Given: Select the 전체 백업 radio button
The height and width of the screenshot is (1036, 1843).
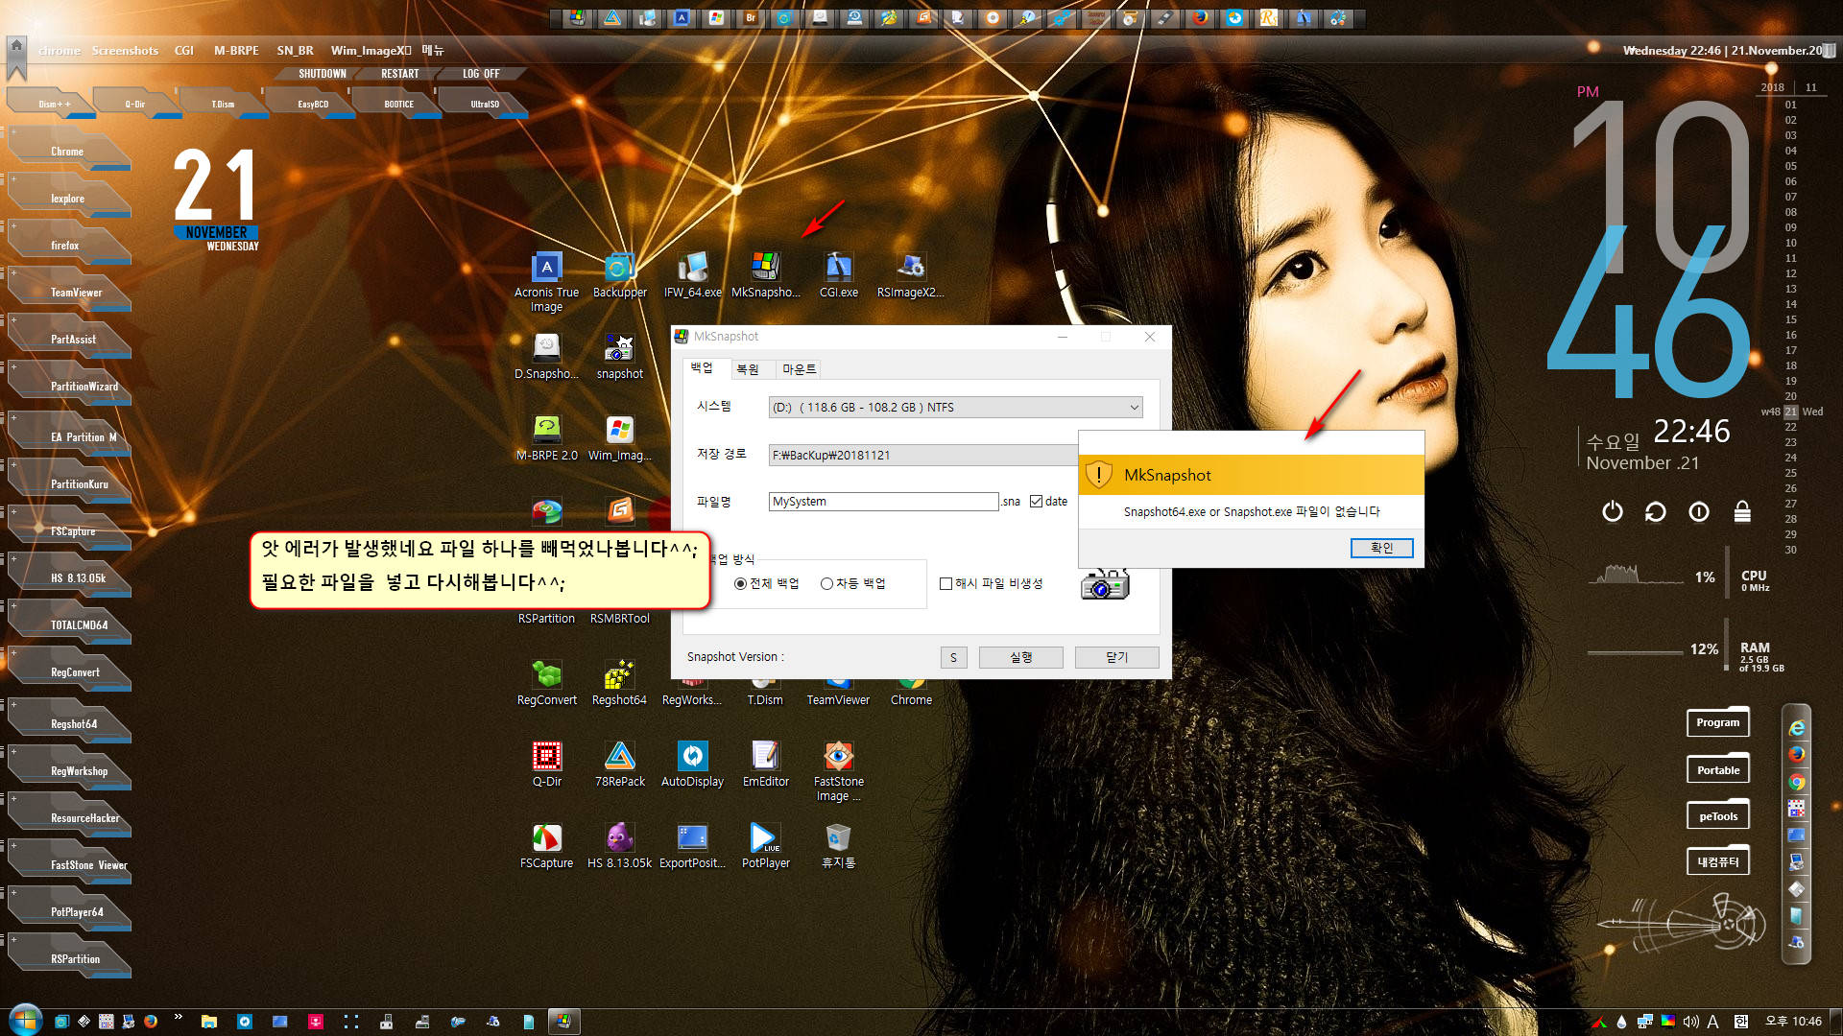Looking at the screenshot, I should coord(740,583).
